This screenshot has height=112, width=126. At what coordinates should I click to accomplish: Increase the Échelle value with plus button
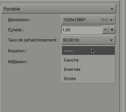click(x=112, y=30)
